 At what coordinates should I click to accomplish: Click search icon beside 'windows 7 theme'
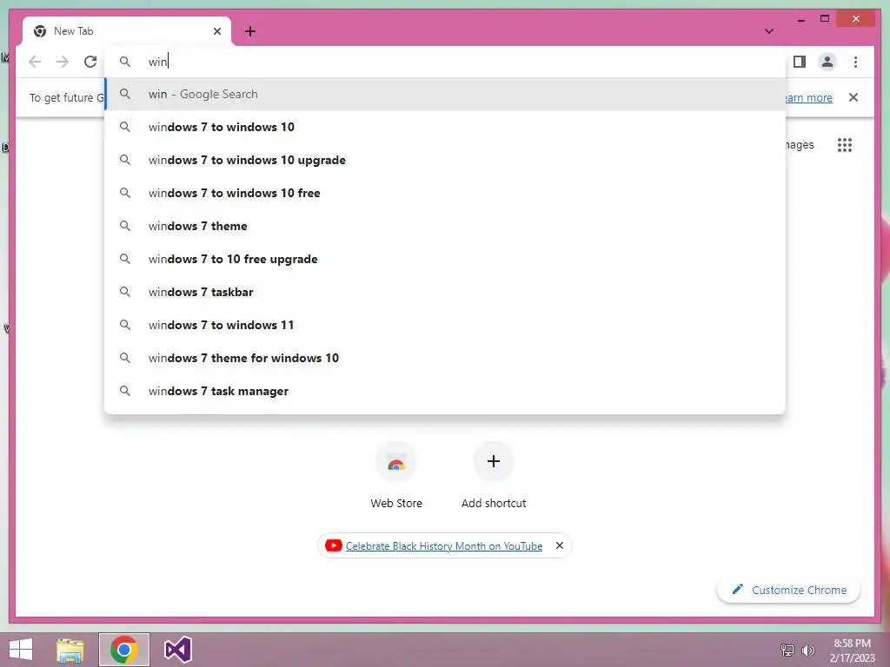(x=125, y=226)
